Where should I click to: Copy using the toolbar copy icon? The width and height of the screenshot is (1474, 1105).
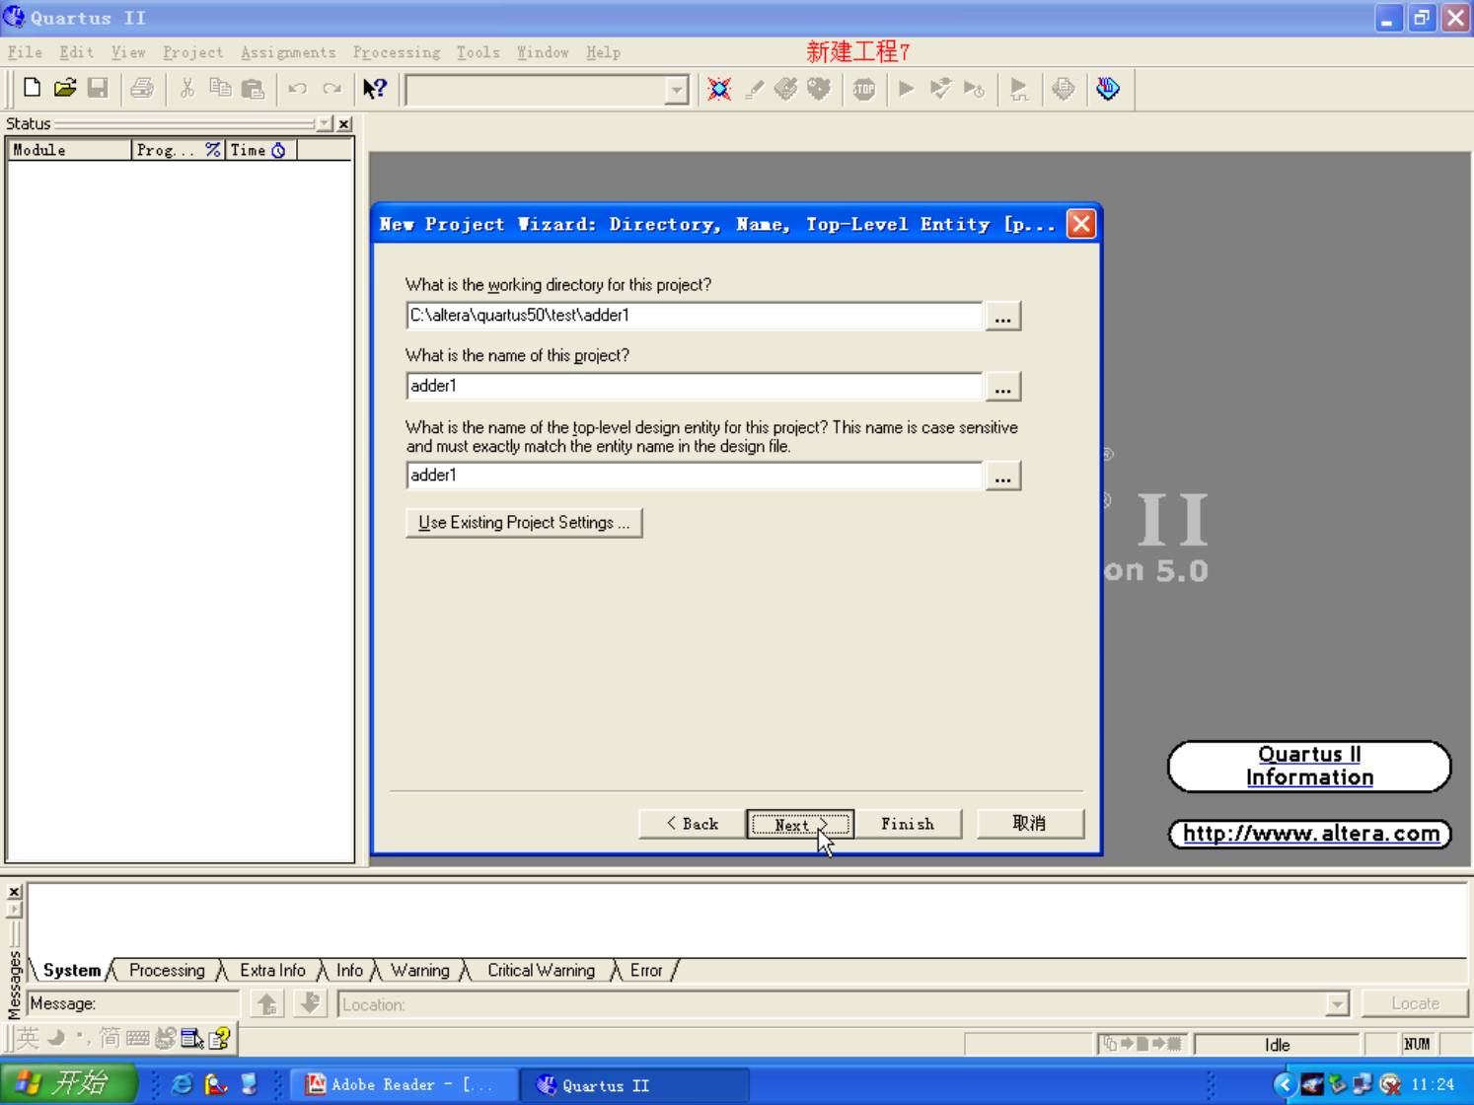[220, 89]
